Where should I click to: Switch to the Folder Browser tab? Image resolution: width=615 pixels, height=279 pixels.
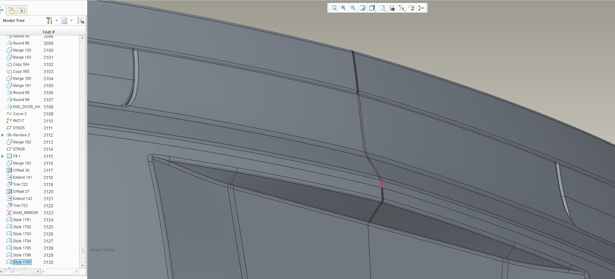pyautogui.click(x=11, y=10)
